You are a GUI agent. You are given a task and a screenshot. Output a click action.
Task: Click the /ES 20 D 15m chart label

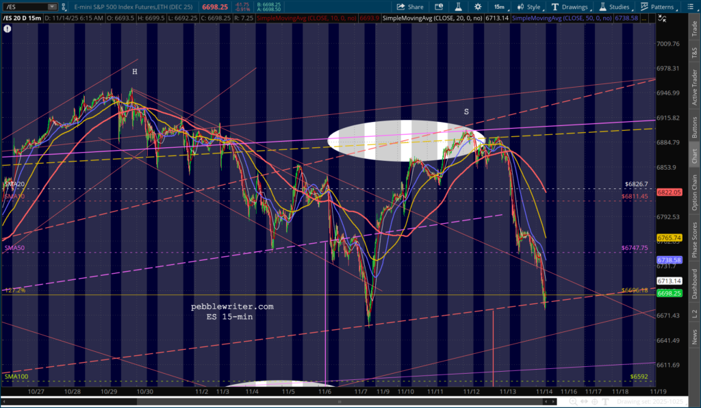(x=23, y=18)
